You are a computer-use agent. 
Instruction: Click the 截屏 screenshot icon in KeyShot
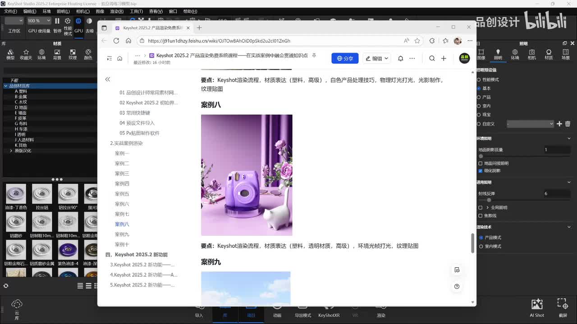point(562,308)
